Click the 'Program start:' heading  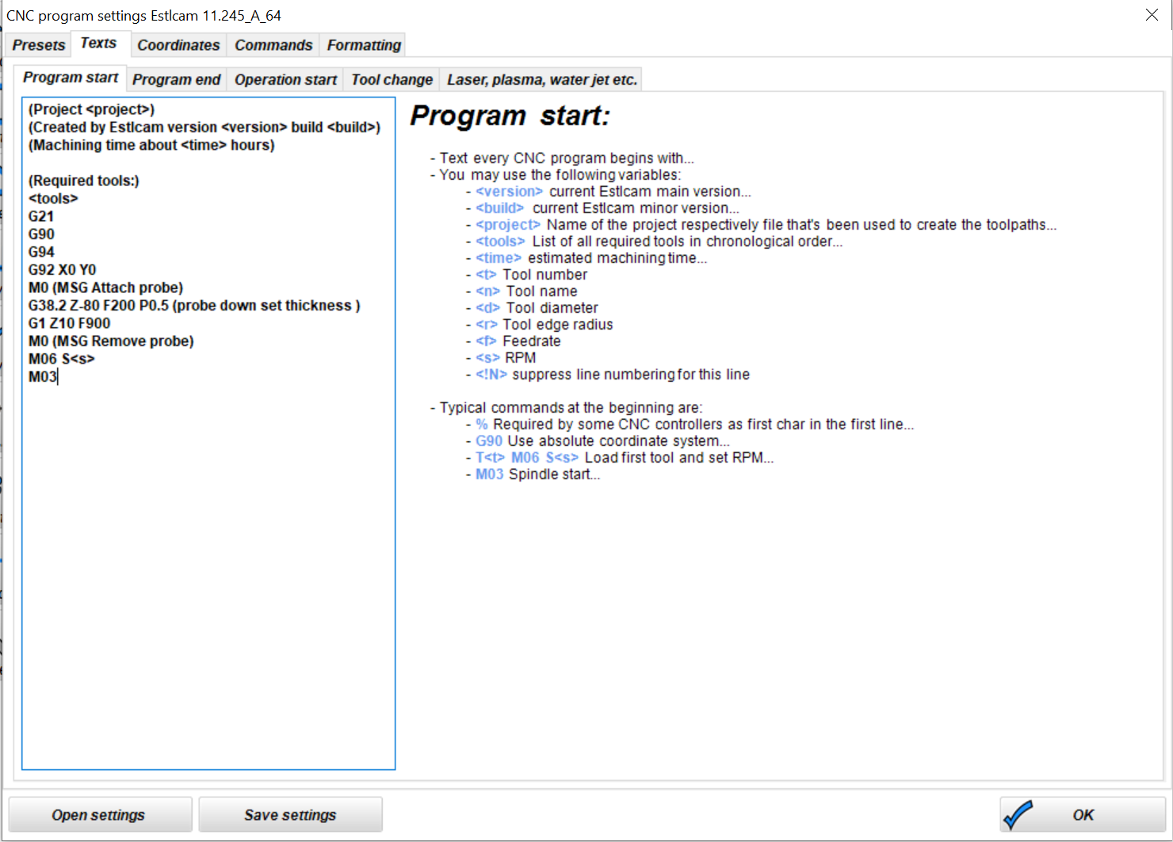510,116
